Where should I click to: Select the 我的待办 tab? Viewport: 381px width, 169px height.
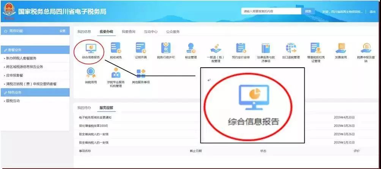[84, 108]
